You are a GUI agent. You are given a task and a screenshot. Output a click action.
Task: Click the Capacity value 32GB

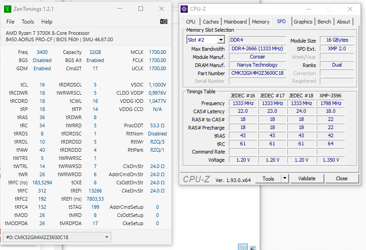[95, 52]
